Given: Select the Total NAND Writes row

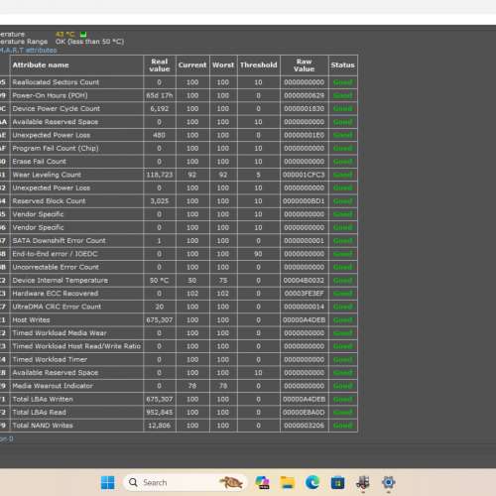Looking at the screenshot, I should click(x=179, y=426).
